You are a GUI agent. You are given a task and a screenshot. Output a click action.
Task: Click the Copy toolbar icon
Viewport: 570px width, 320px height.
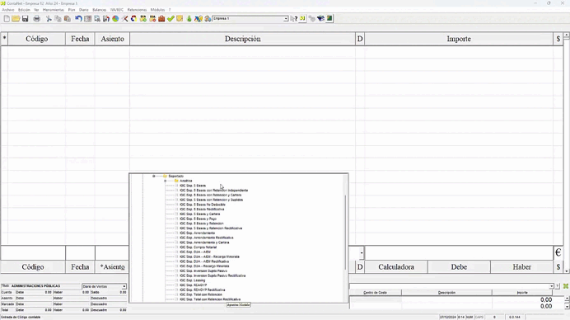pos(58,19)
